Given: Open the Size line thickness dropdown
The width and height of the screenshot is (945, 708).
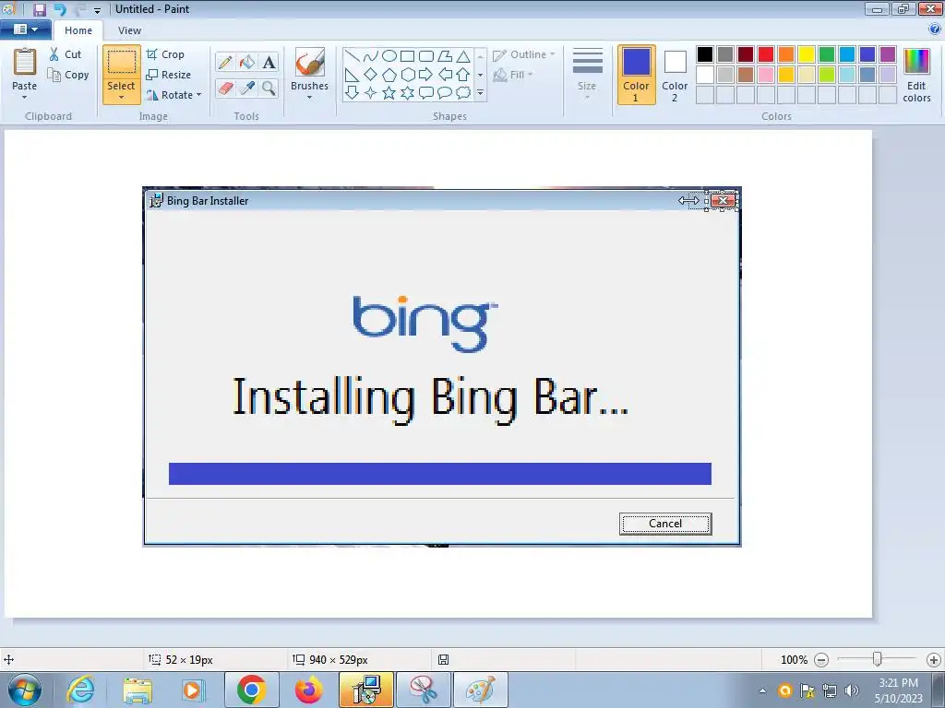Looking at the screenshot, I should click(x=587, y=74).
